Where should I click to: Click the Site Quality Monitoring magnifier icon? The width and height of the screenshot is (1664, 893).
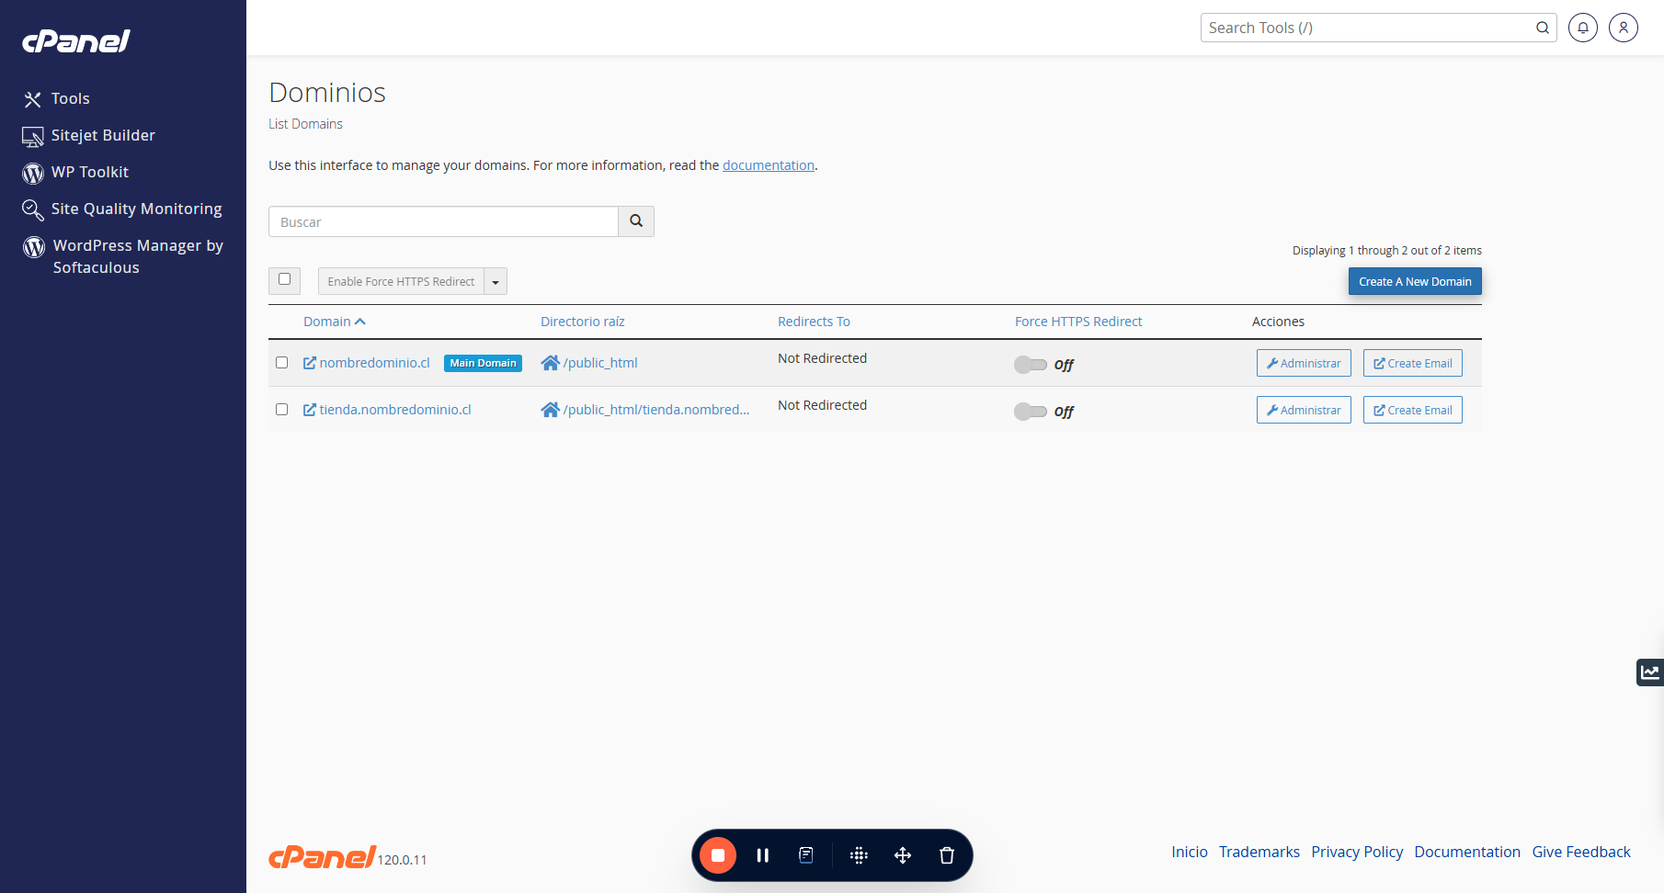tap(33, 210)
